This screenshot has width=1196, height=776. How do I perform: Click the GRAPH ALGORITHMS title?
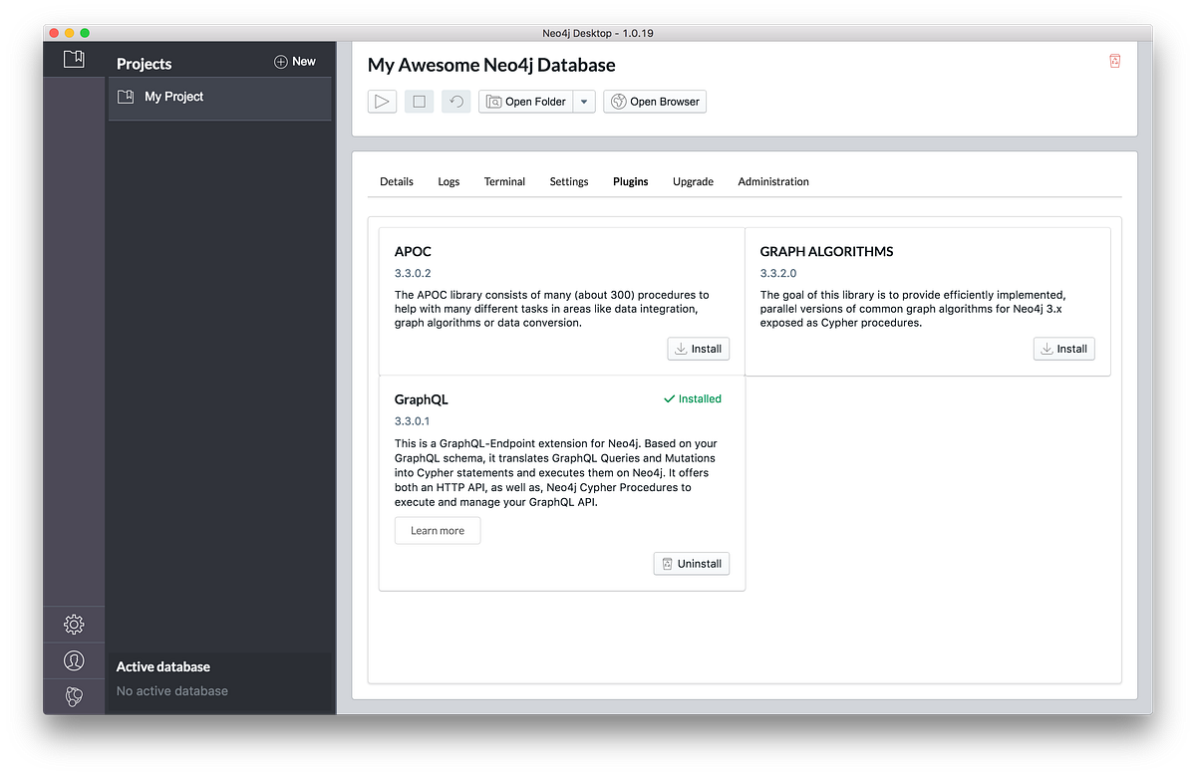(826, 251)
